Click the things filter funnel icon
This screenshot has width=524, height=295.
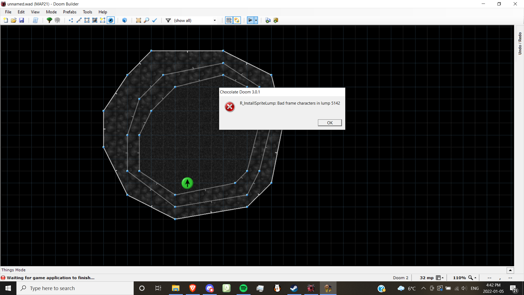168,20
